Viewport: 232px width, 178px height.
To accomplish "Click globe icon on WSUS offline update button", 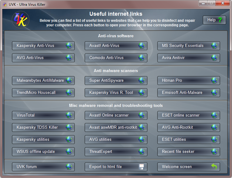I will tap(69, 152).
